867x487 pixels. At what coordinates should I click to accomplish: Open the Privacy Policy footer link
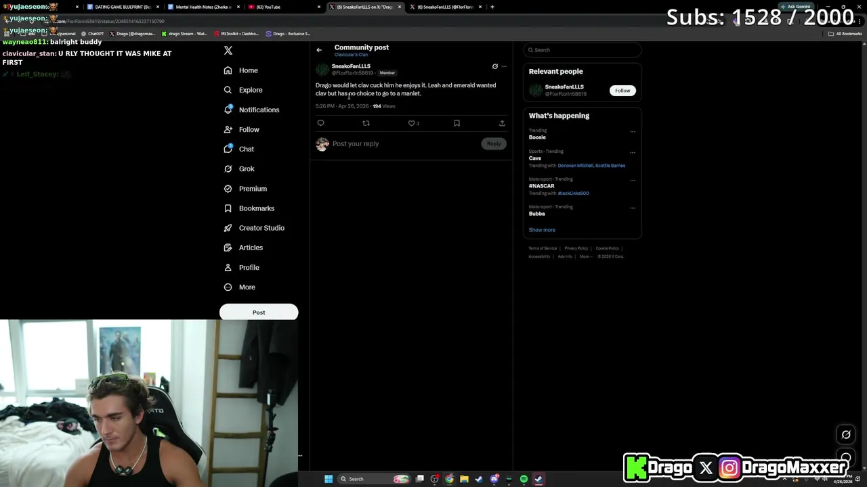pyautogui.click(x=576, y=248)
